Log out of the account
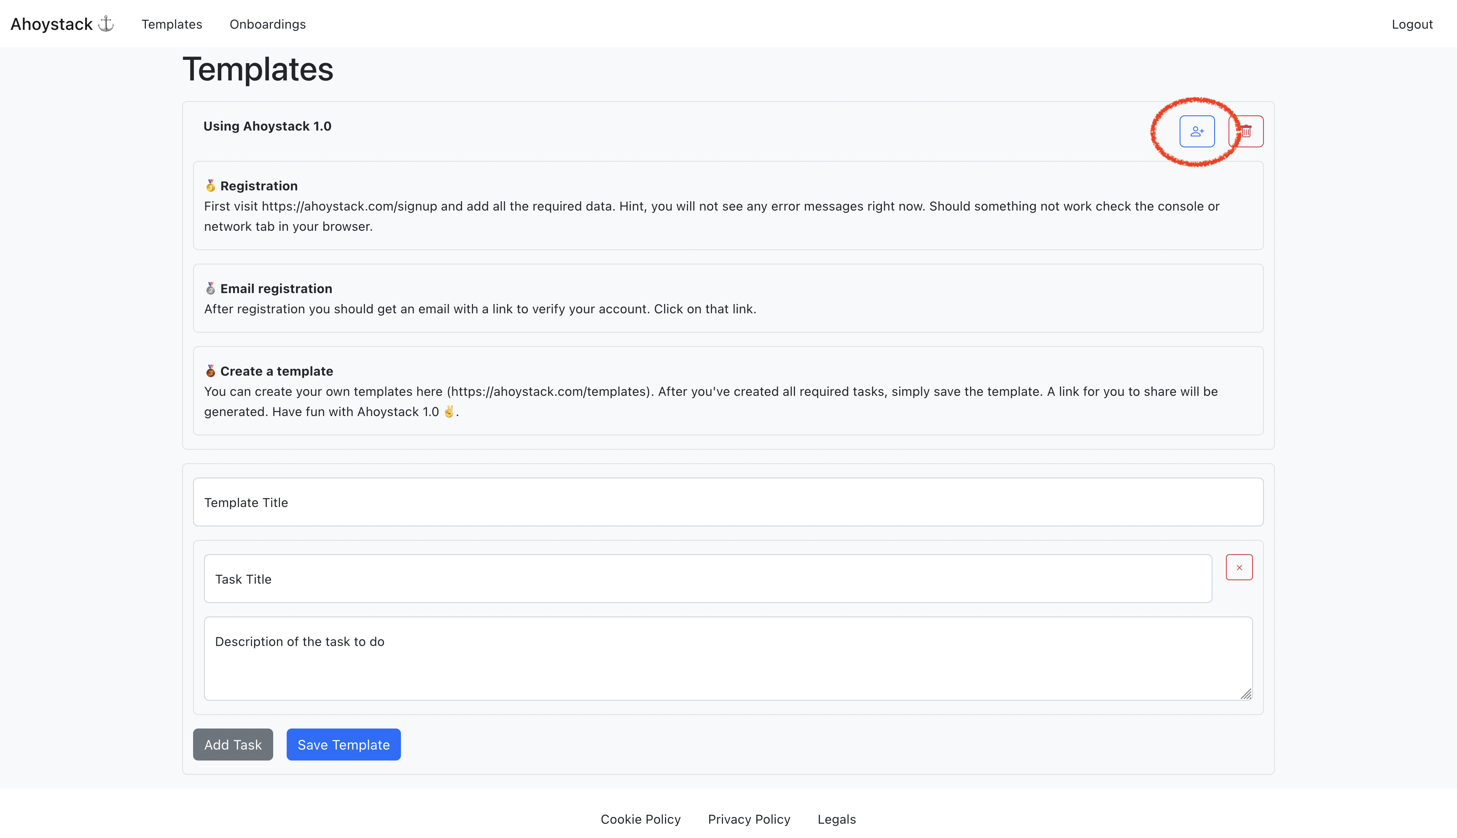The image size is (1457, 838). pyautogui.click(x=1412, y=24)
